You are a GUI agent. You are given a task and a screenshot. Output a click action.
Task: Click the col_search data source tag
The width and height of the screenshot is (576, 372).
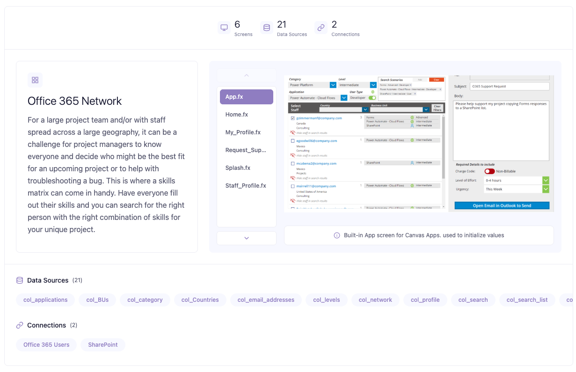(x=473, y=300)
